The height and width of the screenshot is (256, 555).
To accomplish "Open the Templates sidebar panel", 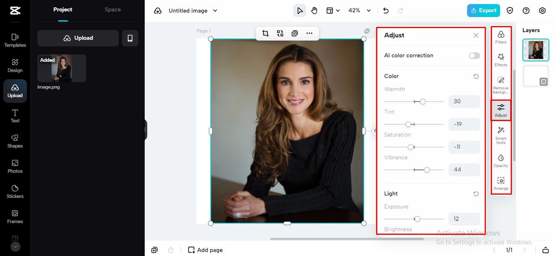I will [15, 40].
